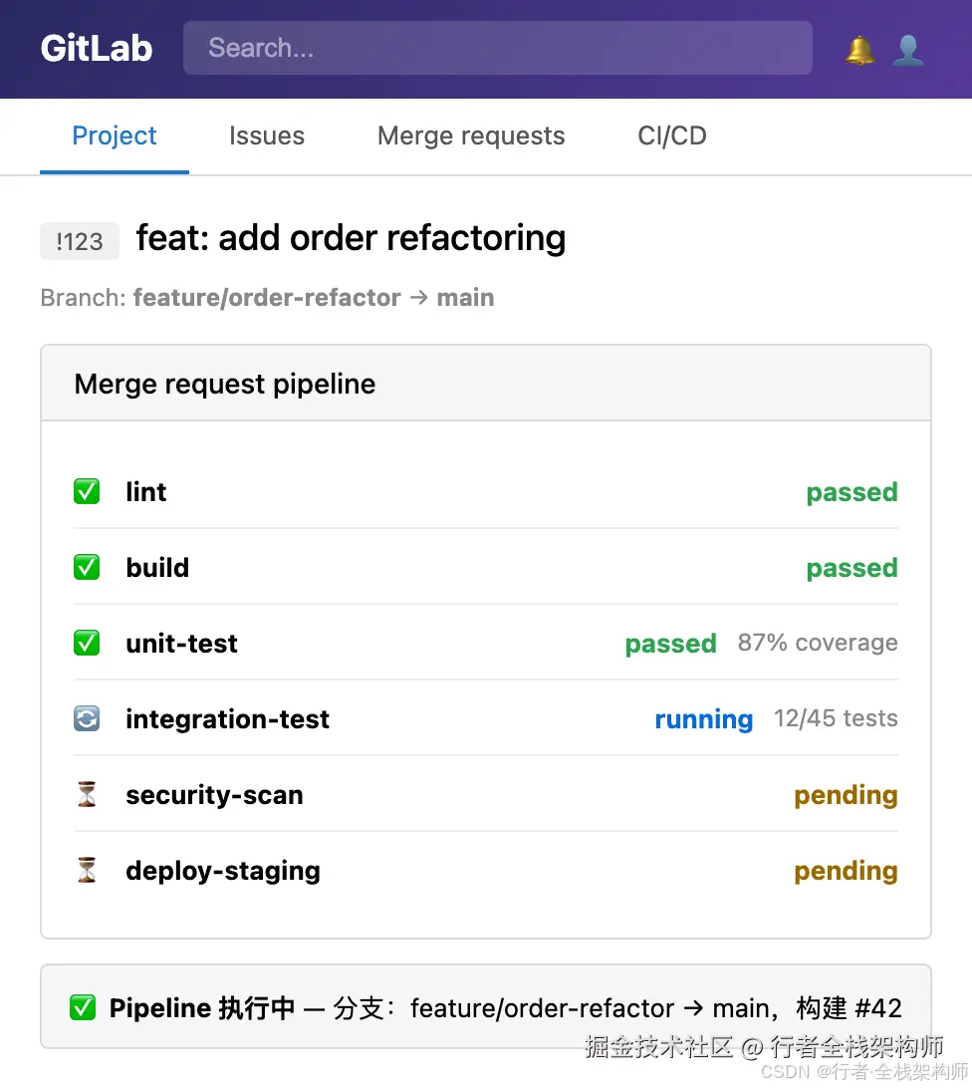Select the build job name
Image resolution: width=972 pixels, height=1089 pixels.
pos(157,568)
